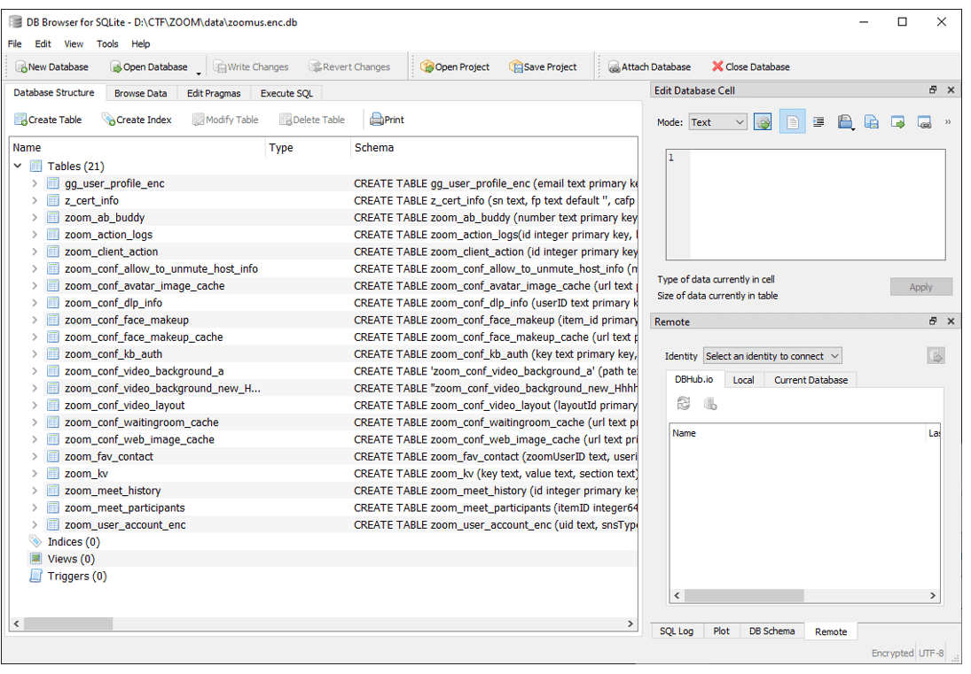Toggle the highlighted page-icon button in the cell editor
Image resolution: width=971 pixels, height=674 pixels.
point(793,122)
